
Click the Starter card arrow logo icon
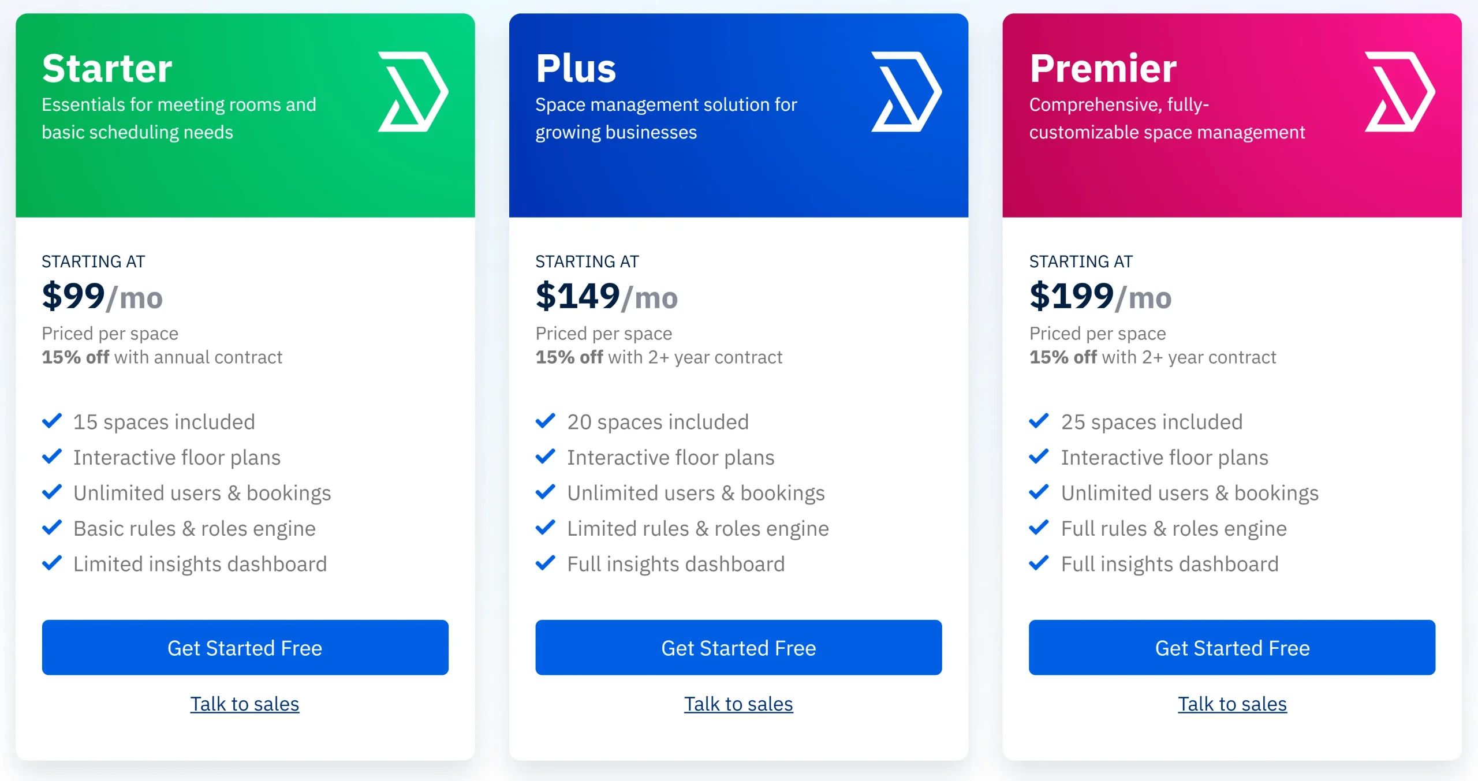click(412, 91)
